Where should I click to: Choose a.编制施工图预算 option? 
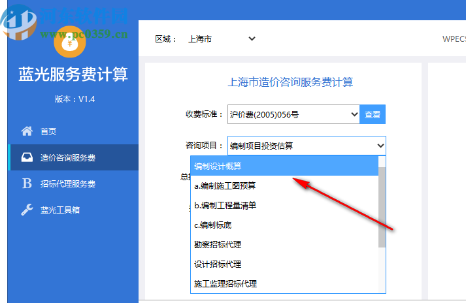point(284,185)
